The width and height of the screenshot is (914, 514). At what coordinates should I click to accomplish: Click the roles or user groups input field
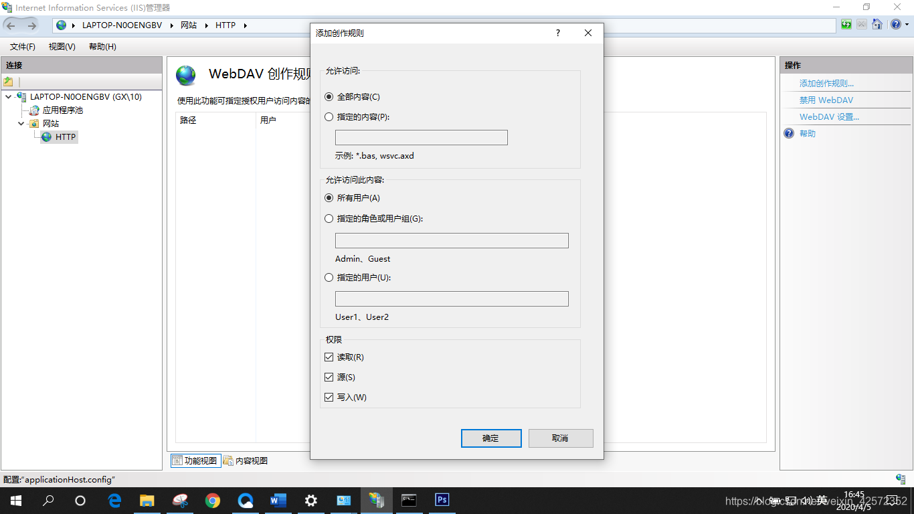(x=452, y=240)
